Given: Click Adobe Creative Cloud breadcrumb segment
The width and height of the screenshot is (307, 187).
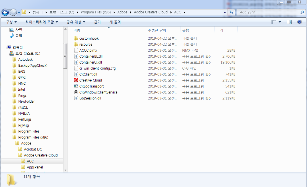Looking at the screenshot, I should coord(151,12).
